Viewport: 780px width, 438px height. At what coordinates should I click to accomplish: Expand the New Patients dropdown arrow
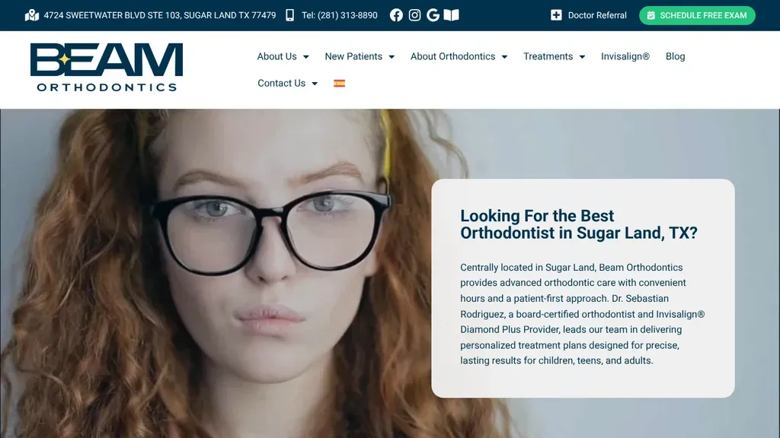point(392,56)
